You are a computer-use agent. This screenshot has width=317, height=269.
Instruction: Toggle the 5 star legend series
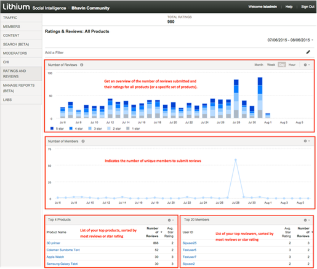[x=57, y=129]
